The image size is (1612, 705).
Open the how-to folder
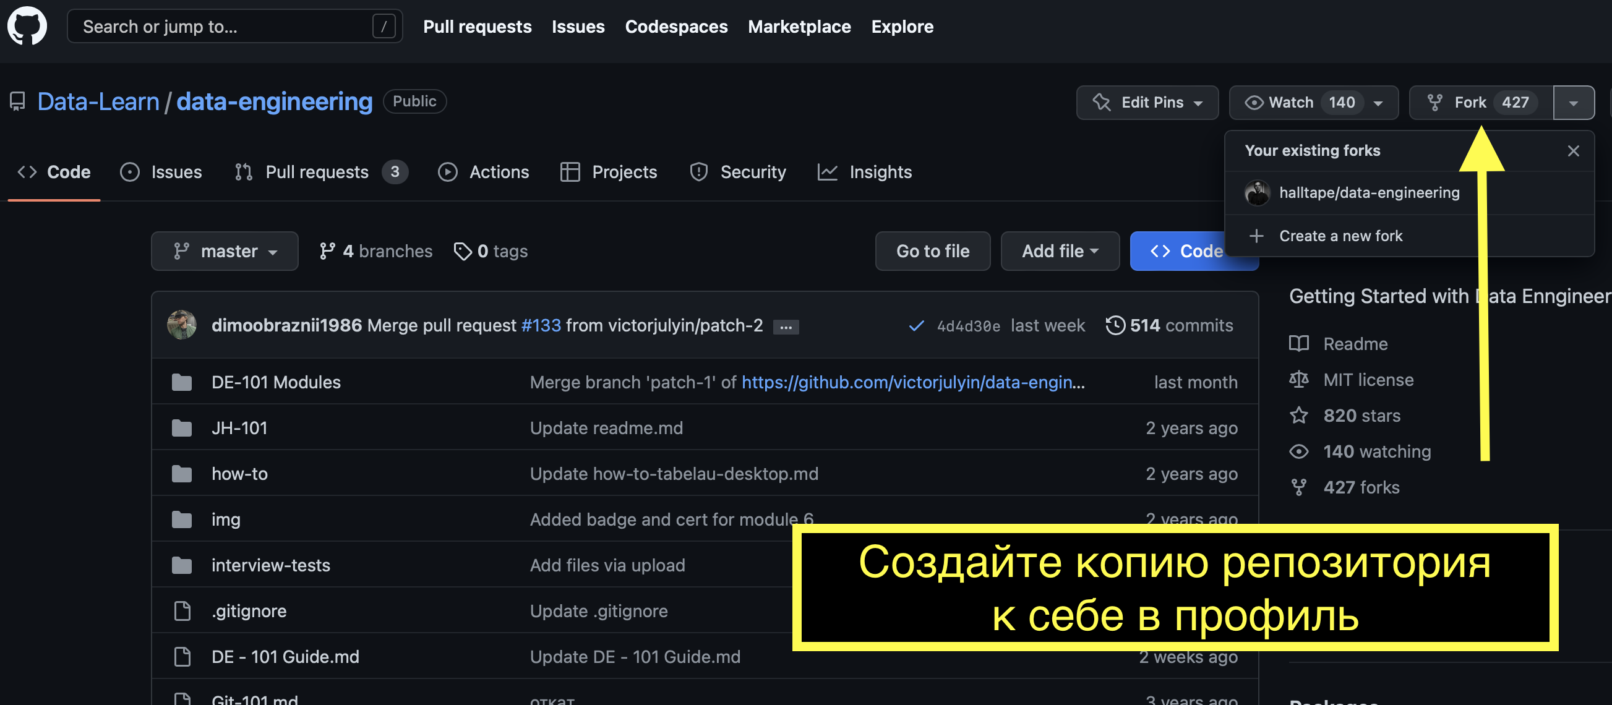[239, 474]
